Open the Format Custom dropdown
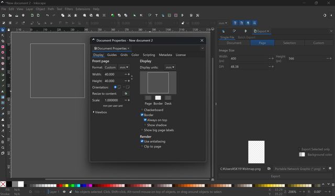Image resolution: width=335 pixels, height=196 pixels. [x=110, y=67]
